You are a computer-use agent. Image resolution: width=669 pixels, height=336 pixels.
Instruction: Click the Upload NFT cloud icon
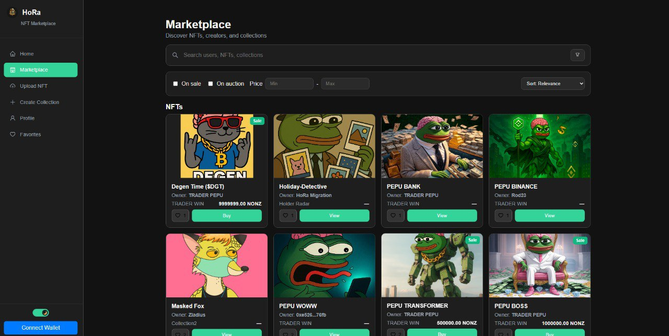[x=13, y=86]
